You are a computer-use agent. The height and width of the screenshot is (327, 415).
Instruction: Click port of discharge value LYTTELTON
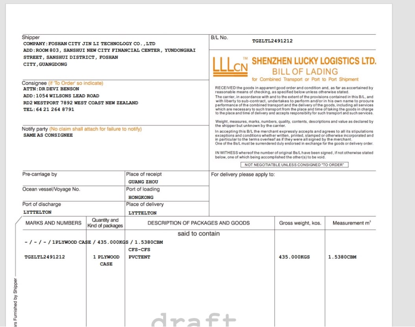pyautogui.click(x=37, y=212)
